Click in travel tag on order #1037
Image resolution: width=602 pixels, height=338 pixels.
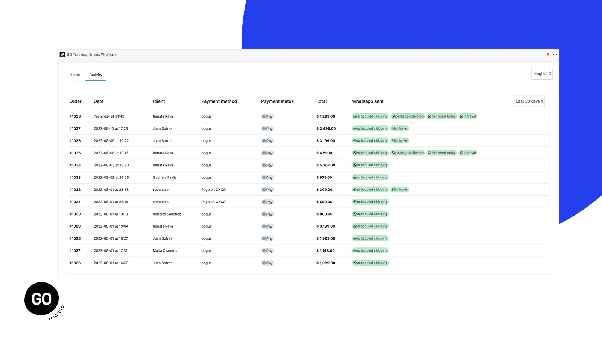[x=400, y=128]
